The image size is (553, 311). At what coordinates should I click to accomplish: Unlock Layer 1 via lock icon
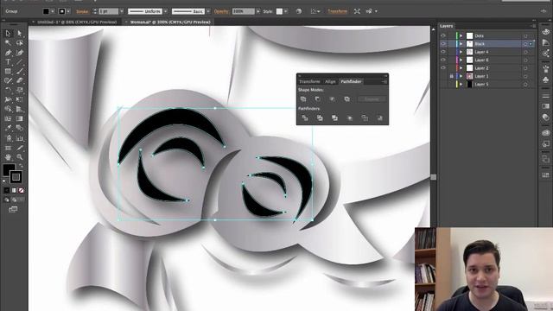pyautogui.click(x=451, y=76)
